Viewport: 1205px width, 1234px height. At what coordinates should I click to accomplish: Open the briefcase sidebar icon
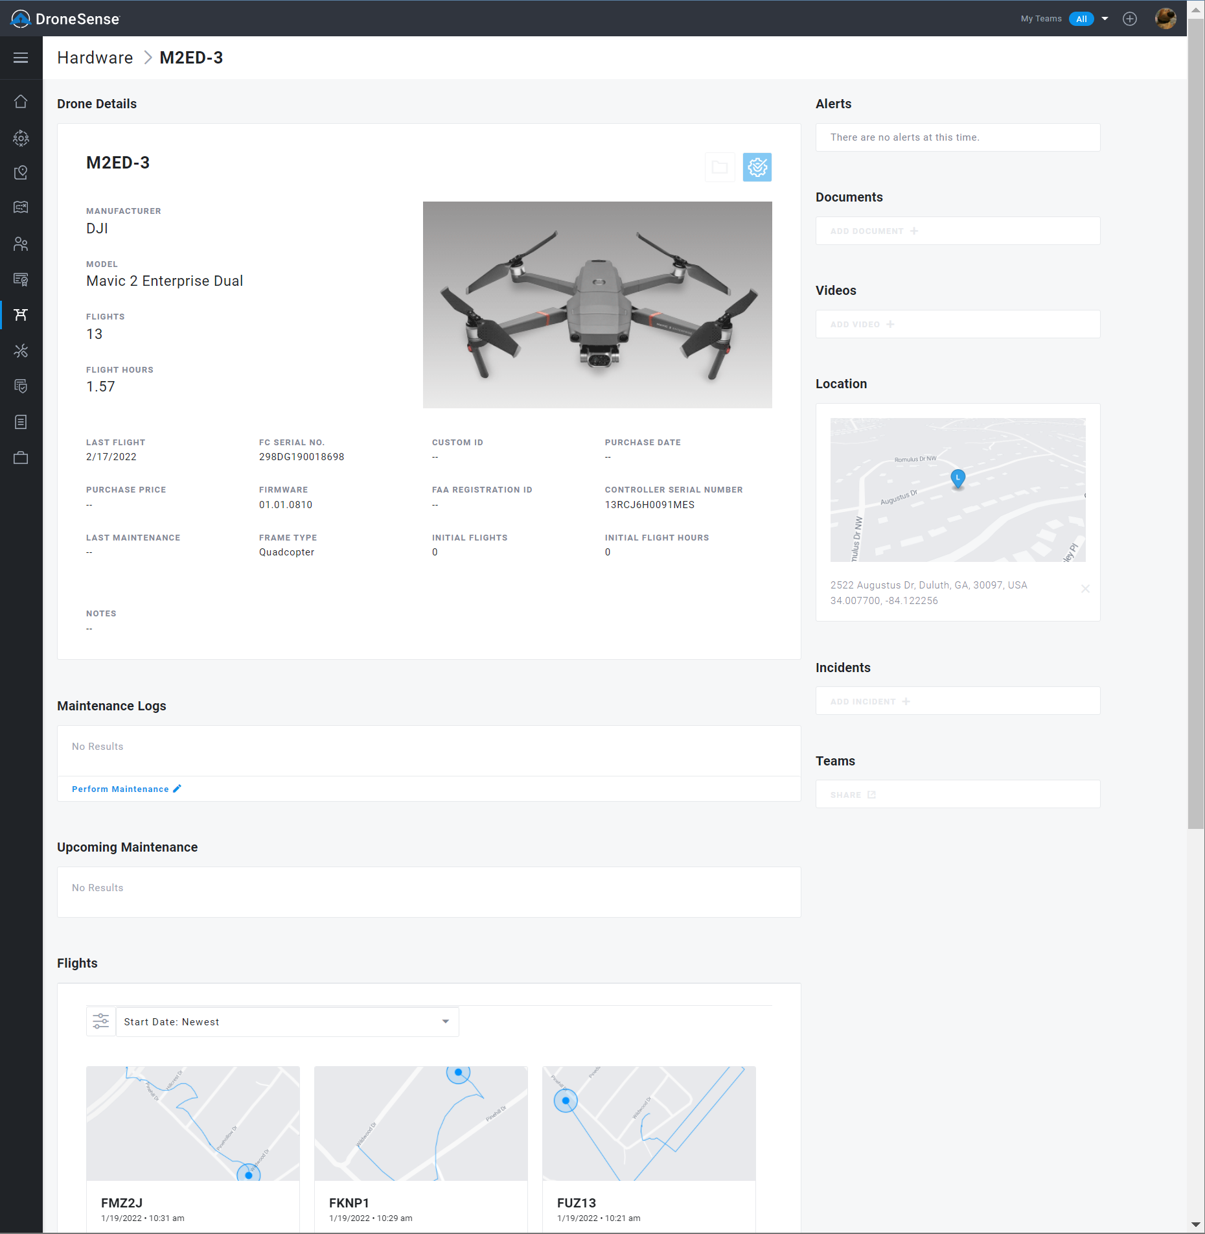click(x=21, y=458)
